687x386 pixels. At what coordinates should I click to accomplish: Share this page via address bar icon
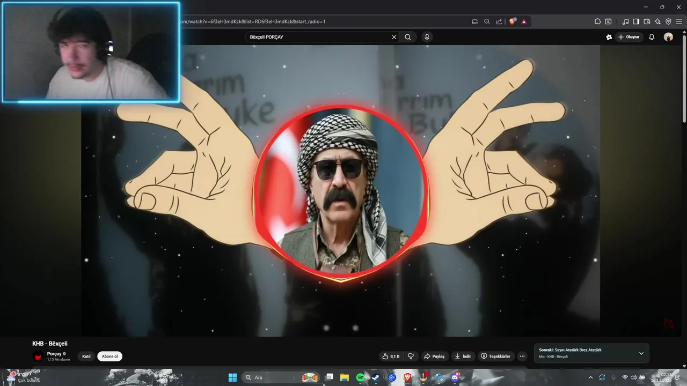click(499, 21)
